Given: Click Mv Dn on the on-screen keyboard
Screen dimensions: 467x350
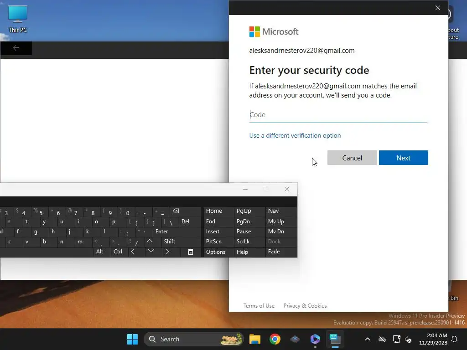Looking at the screenshot, I should coord(281,232).
